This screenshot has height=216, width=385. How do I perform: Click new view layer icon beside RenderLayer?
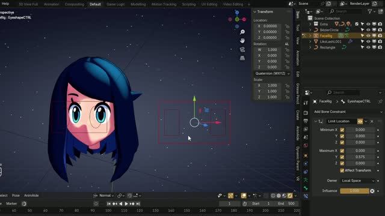[x=375, y=4]
